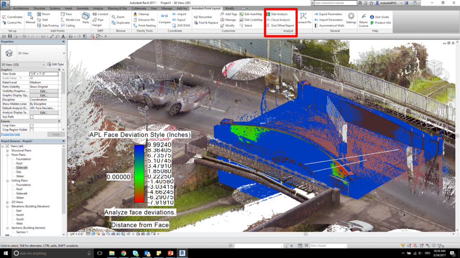Add points by Room
The image size is (460, 258).
pos(44,14)
